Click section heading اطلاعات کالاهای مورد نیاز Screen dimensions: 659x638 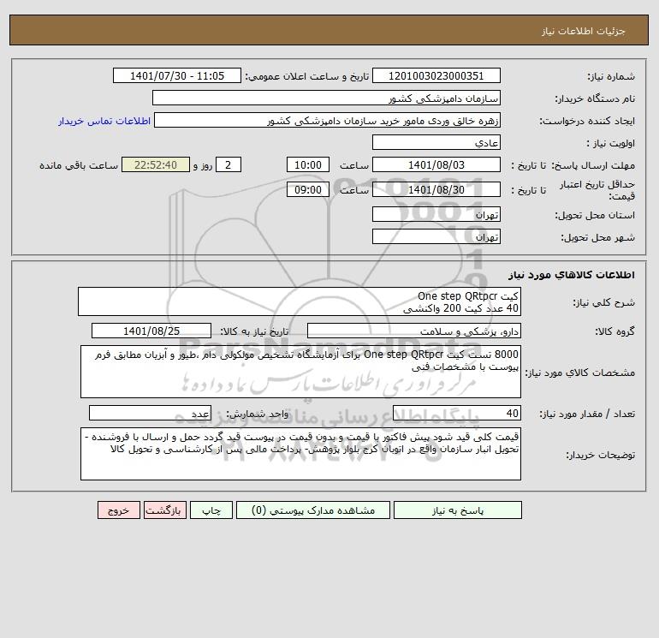pos(572,275)
